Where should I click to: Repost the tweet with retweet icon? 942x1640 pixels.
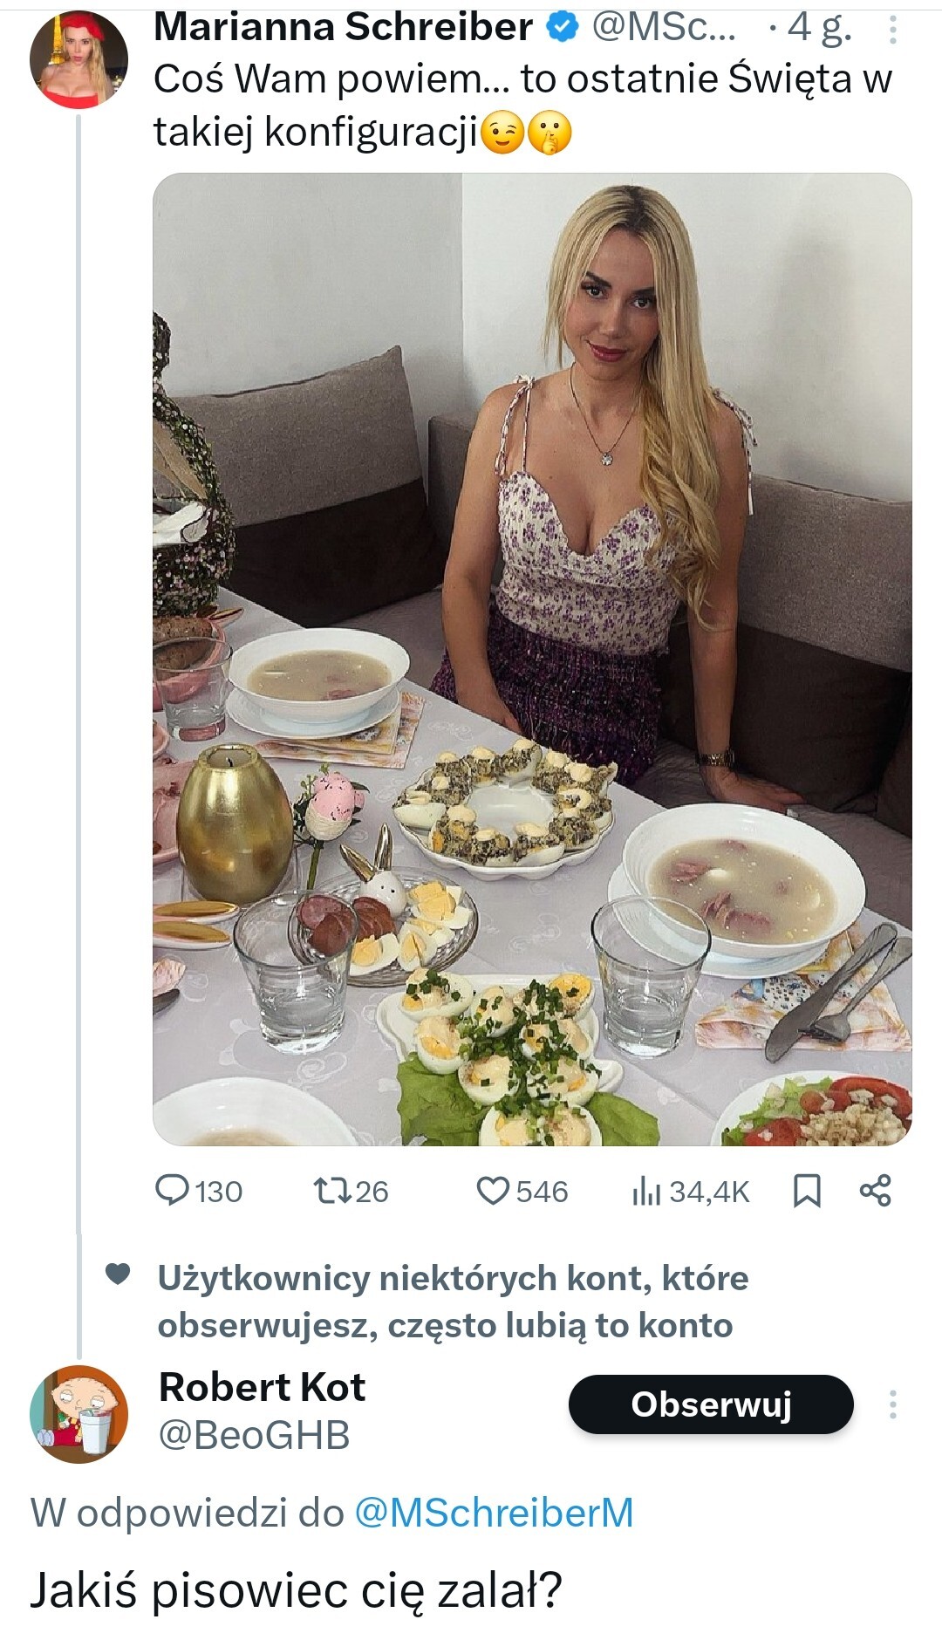coord(332,1191)
